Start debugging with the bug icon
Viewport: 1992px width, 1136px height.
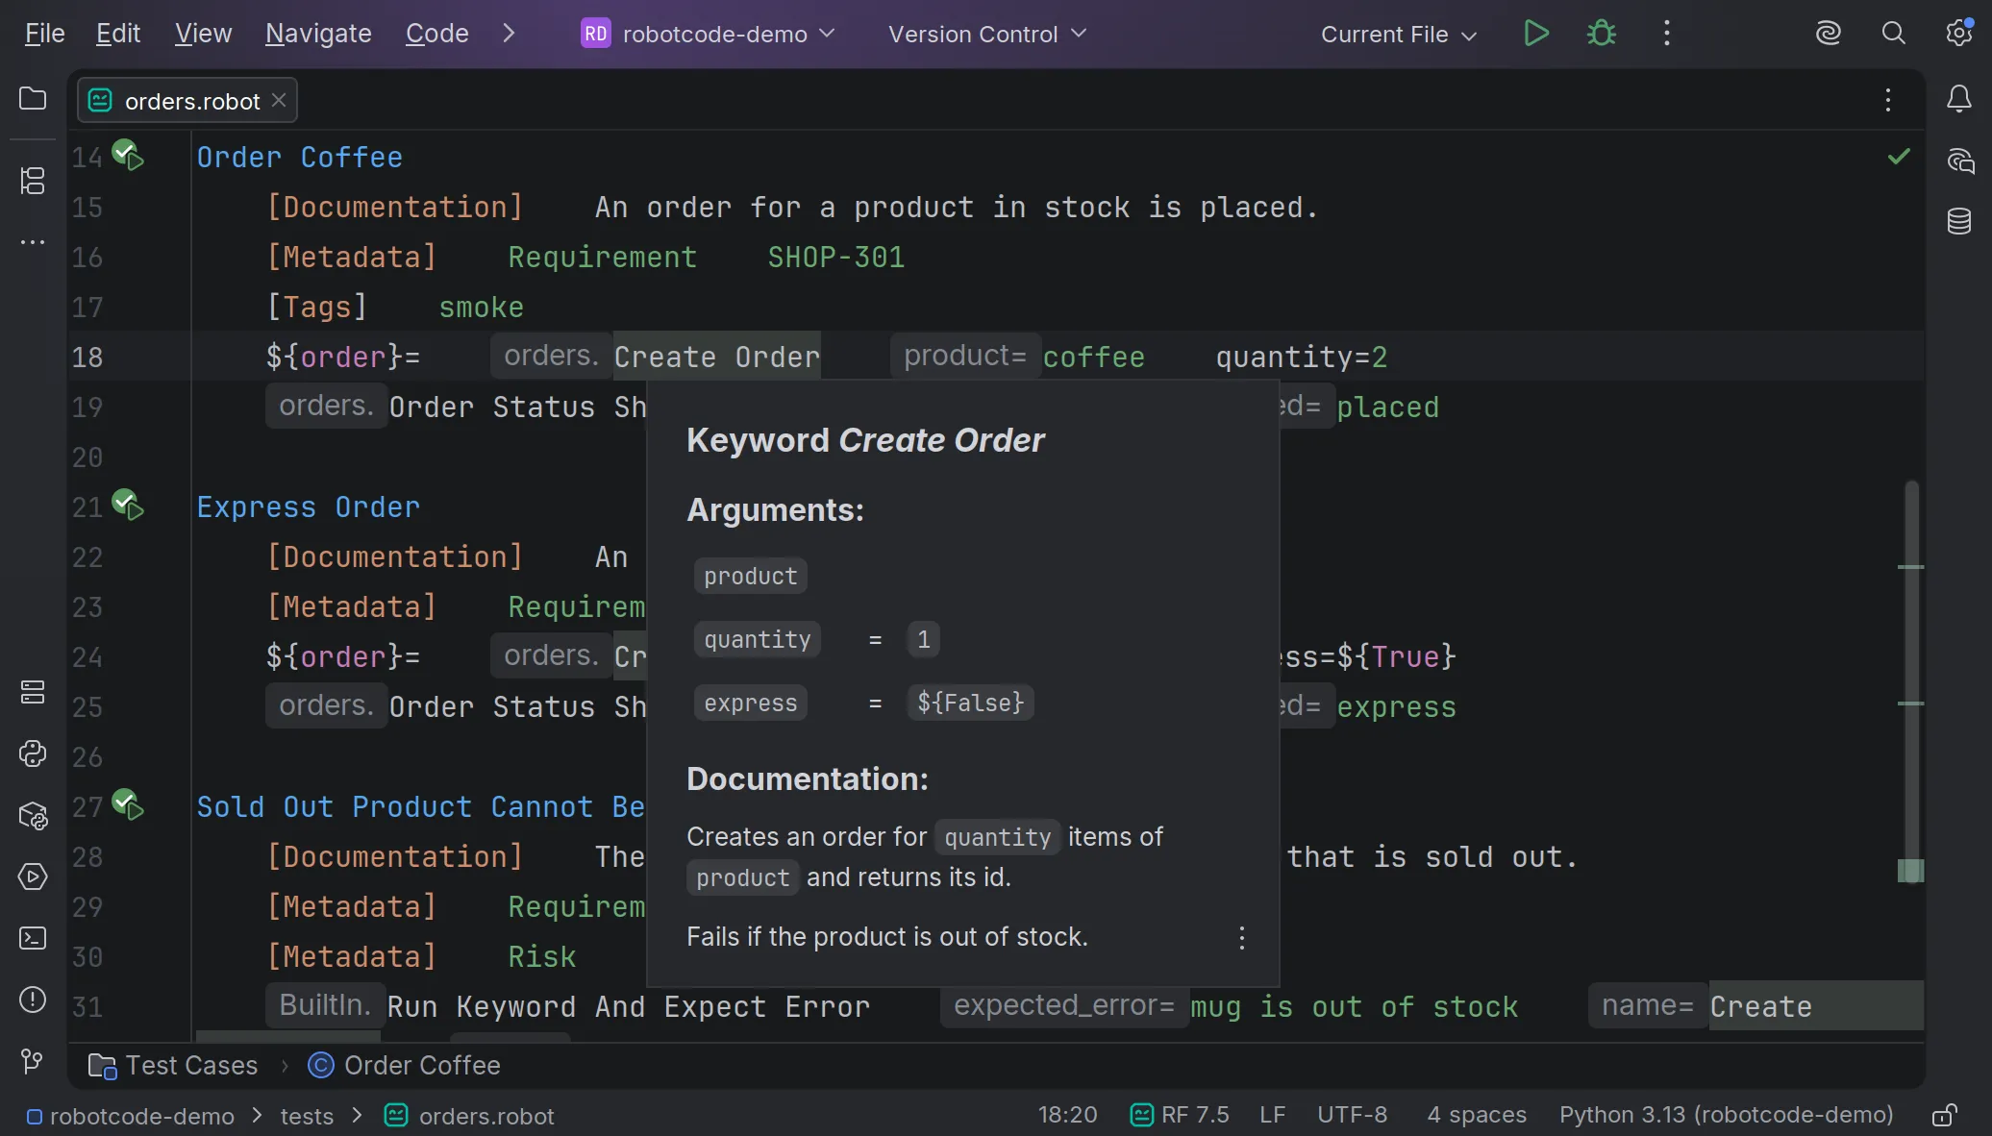click(x=1602, y=34)
